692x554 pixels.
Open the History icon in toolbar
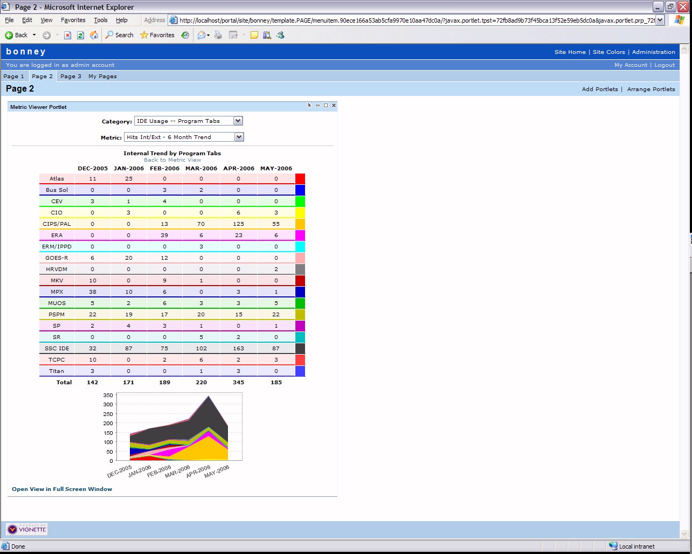[x=185, y=35]
